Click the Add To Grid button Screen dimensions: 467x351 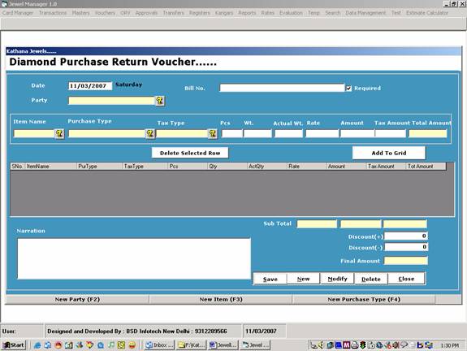389,153
